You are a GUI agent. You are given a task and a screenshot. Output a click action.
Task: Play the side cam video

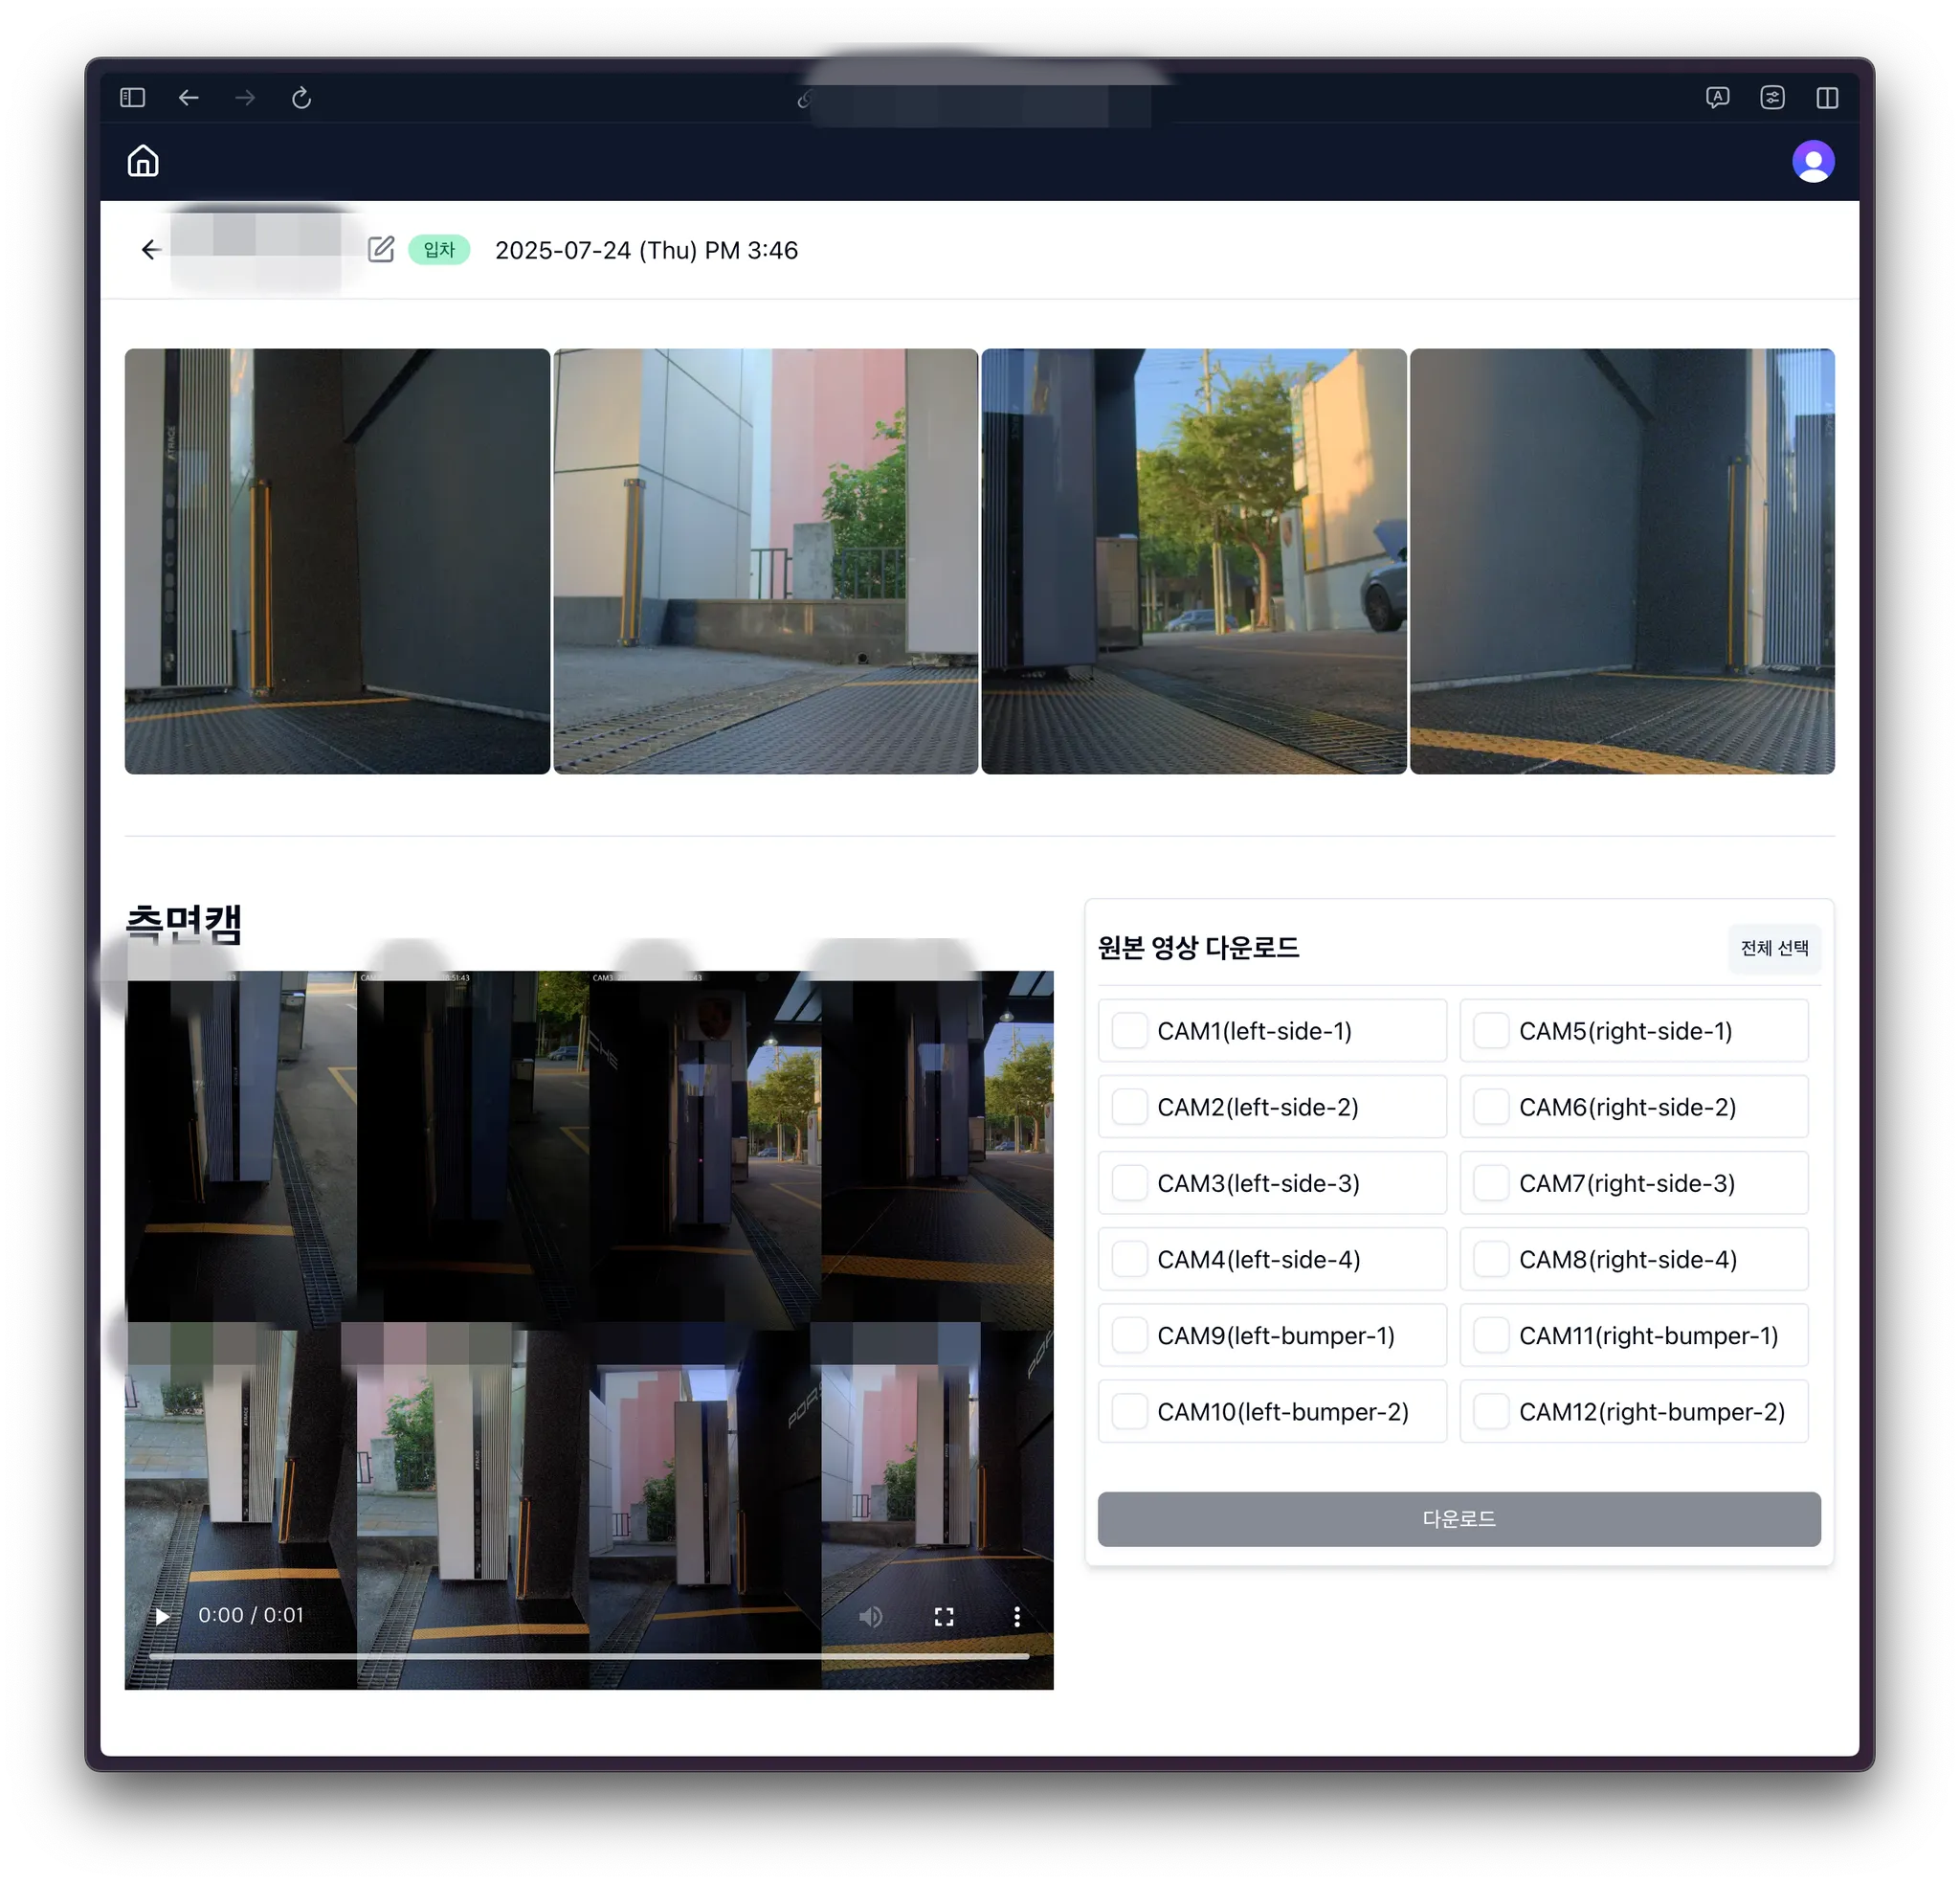click(162, 1616)
